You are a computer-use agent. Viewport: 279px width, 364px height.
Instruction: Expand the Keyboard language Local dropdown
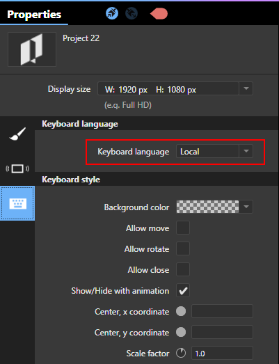(x=246, y=151)
